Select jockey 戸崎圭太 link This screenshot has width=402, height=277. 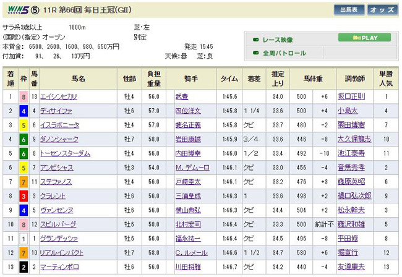pos(188,181)
